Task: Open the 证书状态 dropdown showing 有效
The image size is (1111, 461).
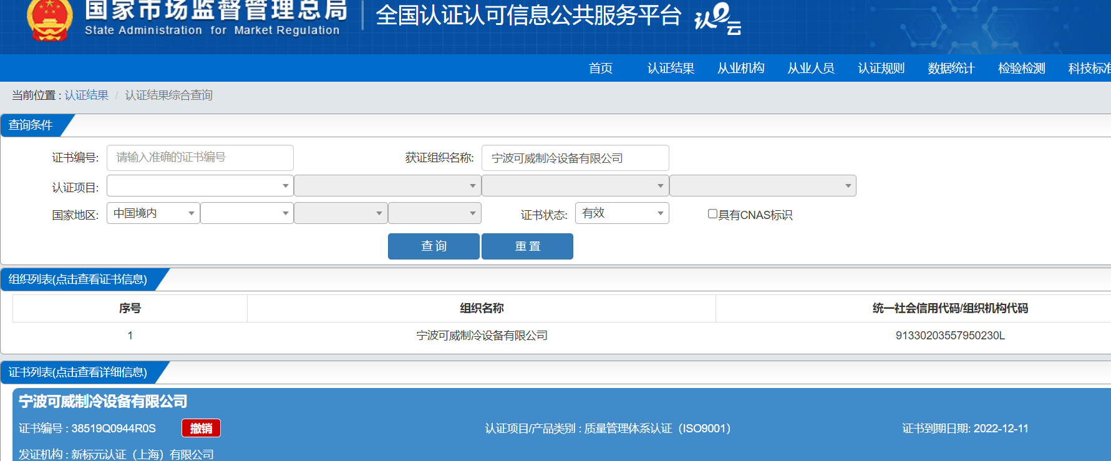Action: coord(622,213)
